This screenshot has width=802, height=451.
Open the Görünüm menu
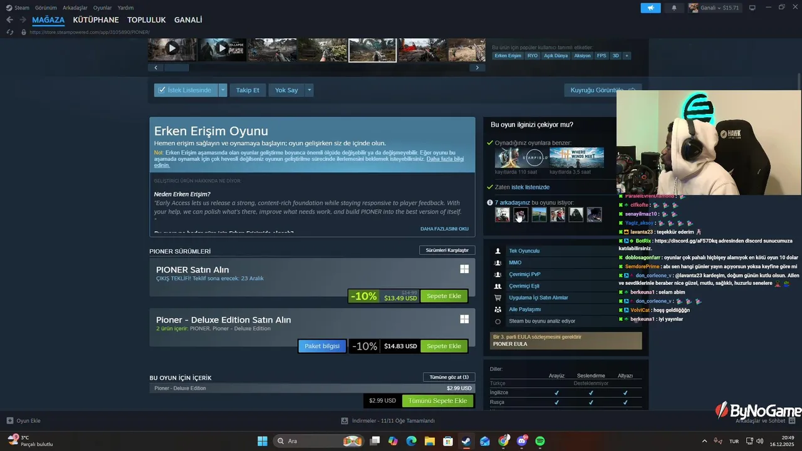pos(46,8)
